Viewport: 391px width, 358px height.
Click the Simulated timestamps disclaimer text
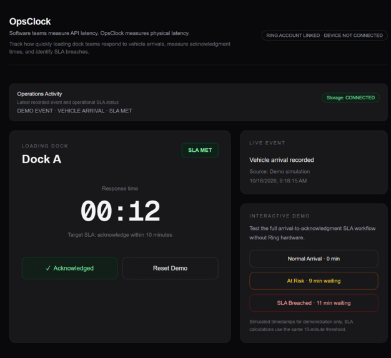[301, 326]
